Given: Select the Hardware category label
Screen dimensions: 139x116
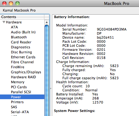Looking at the screenshot, I should pyautogui.click(x=14, y=22).
